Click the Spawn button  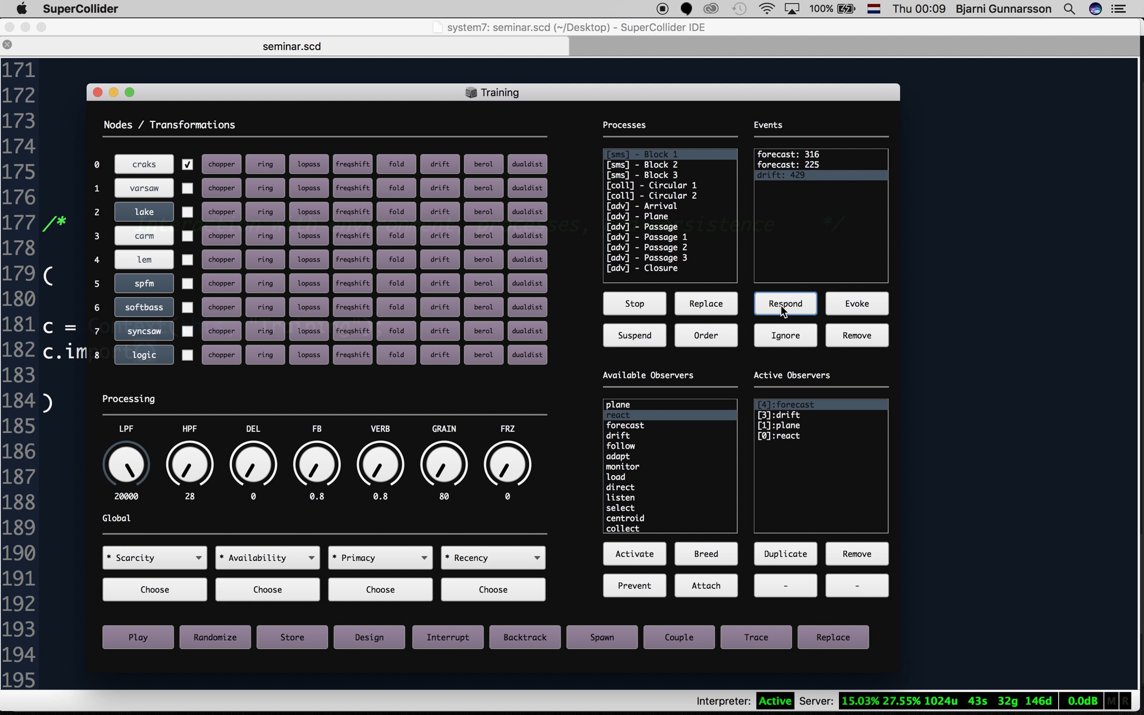tap(602, 637)
